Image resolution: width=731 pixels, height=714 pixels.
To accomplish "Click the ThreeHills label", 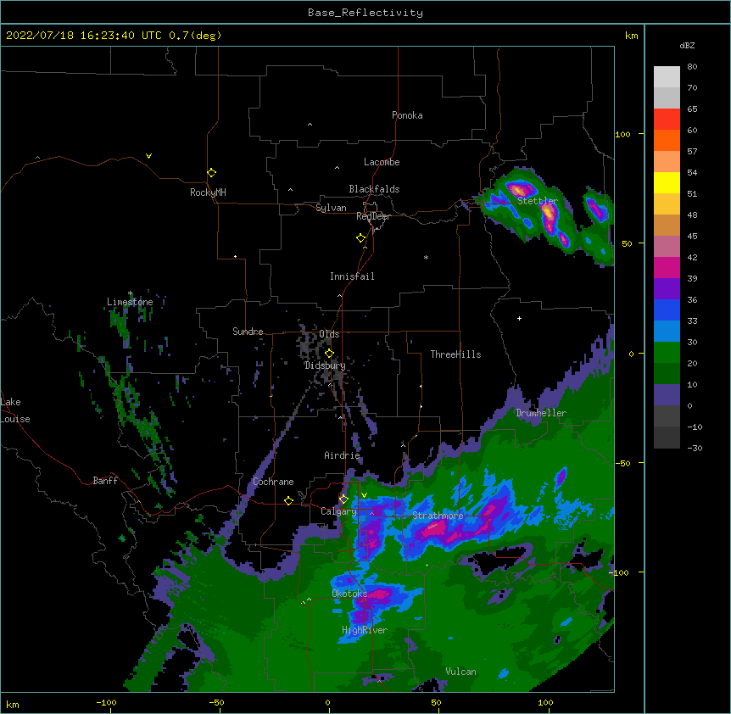I will (x=455, y=354).
